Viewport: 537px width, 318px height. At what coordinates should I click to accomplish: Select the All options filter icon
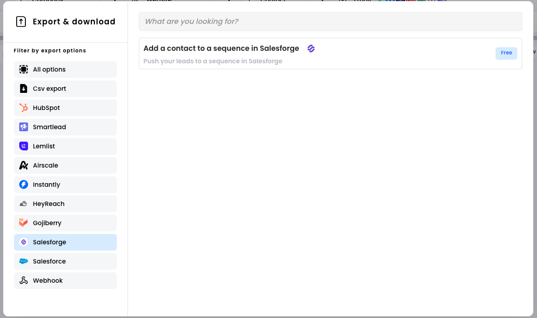pyautogui.click(x=24, y=70)
